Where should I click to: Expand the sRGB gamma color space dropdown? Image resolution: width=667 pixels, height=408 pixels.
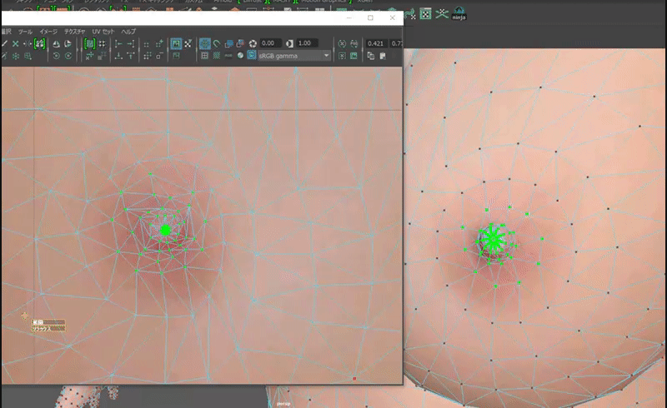327,56
